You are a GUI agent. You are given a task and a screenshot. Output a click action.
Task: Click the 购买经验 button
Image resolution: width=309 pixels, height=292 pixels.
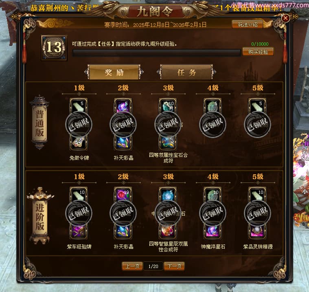tap(258, 52)
